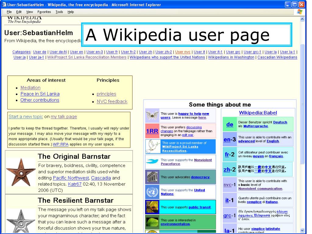Open the User nvc category link
The image size is (312, 234).
183,52
